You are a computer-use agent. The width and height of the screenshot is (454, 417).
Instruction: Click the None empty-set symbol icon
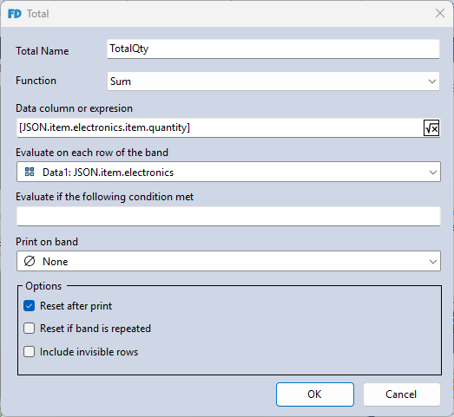pyautogui.click(x=30, y=261)
